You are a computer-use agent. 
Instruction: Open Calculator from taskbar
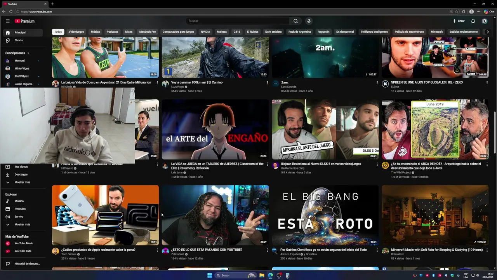[x=287, y=275]
